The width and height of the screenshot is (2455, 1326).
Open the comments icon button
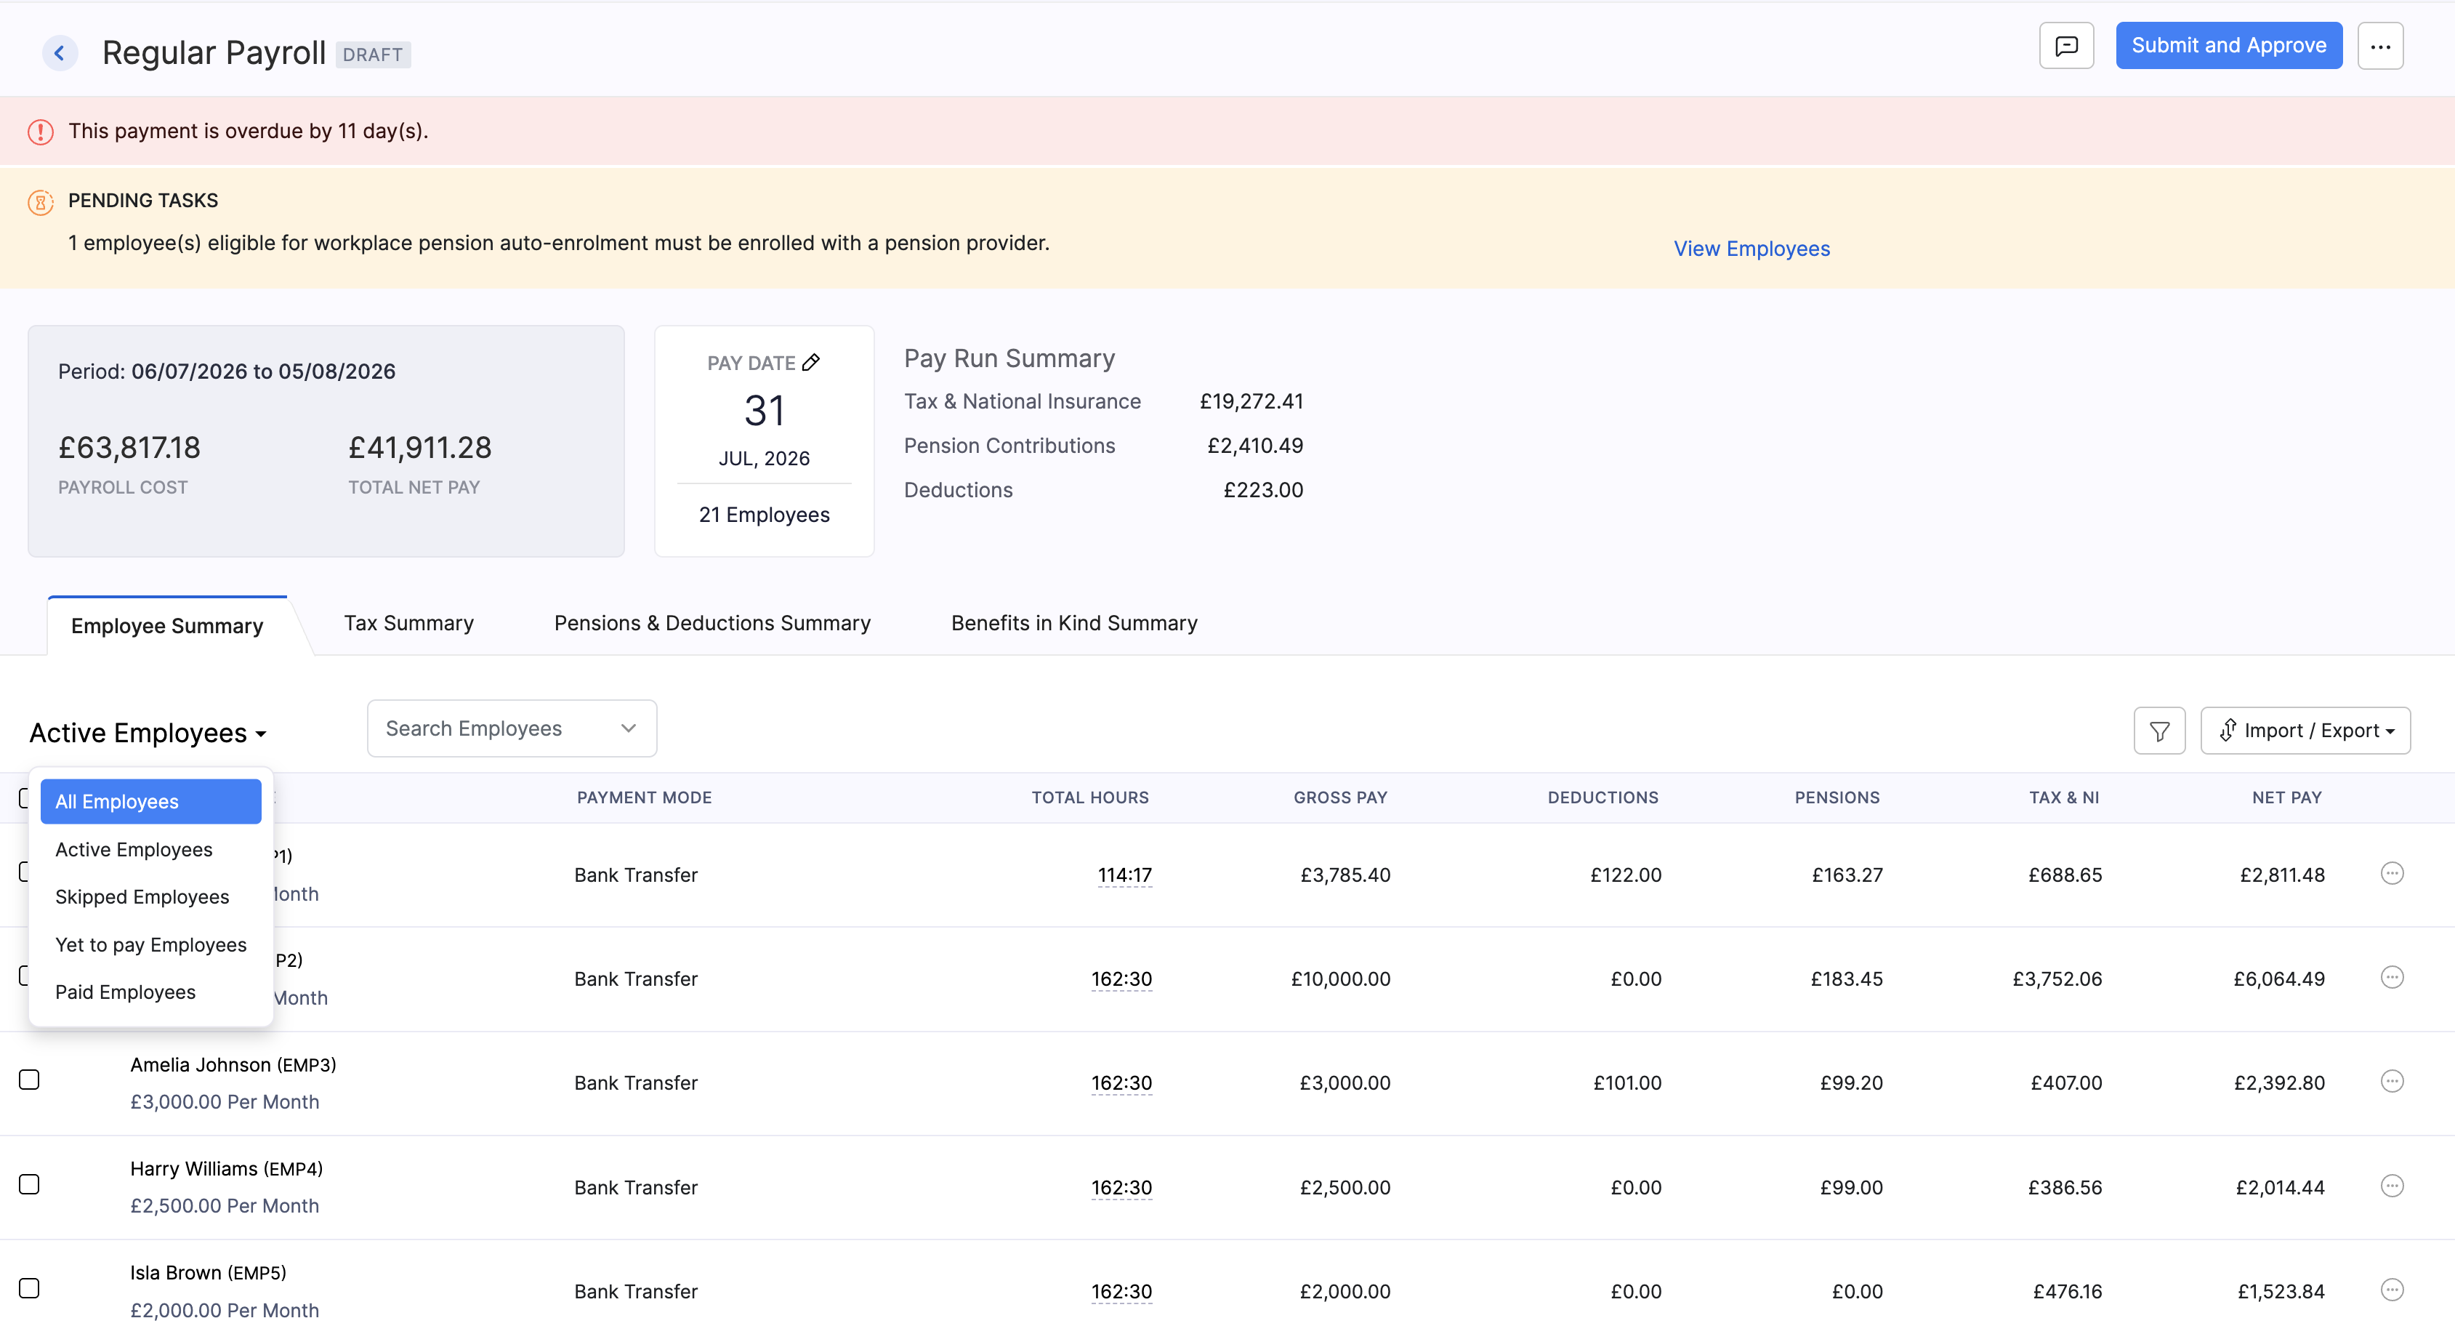coord(2066,46)
